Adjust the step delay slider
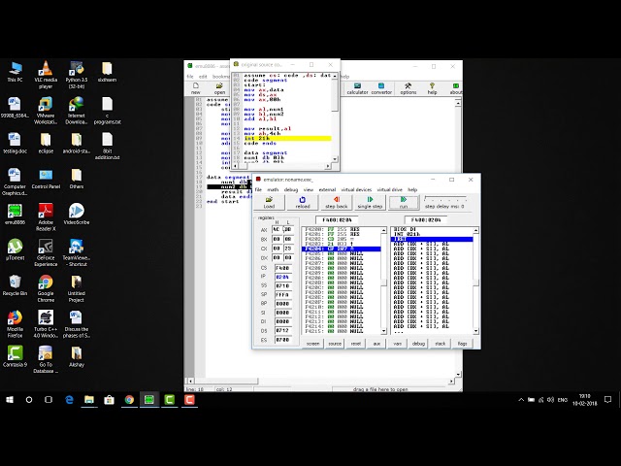 (444, 198)
